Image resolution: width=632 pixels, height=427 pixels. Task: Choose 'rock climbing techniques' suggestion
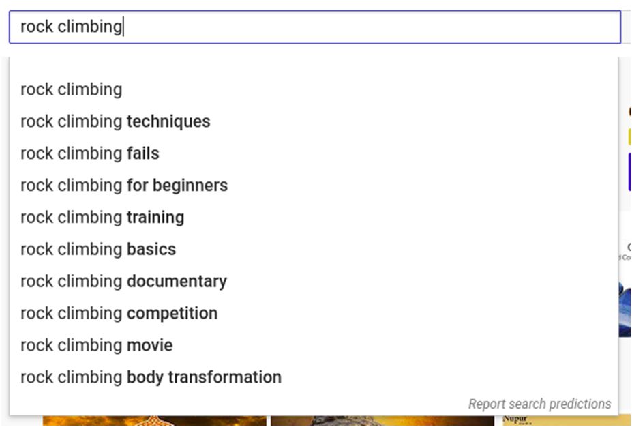(115, 121)
